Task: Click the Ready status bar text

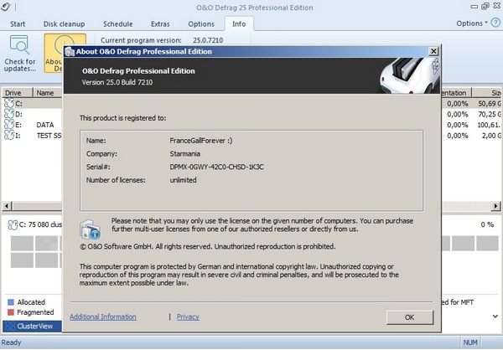Action: [x=11, y=342]
